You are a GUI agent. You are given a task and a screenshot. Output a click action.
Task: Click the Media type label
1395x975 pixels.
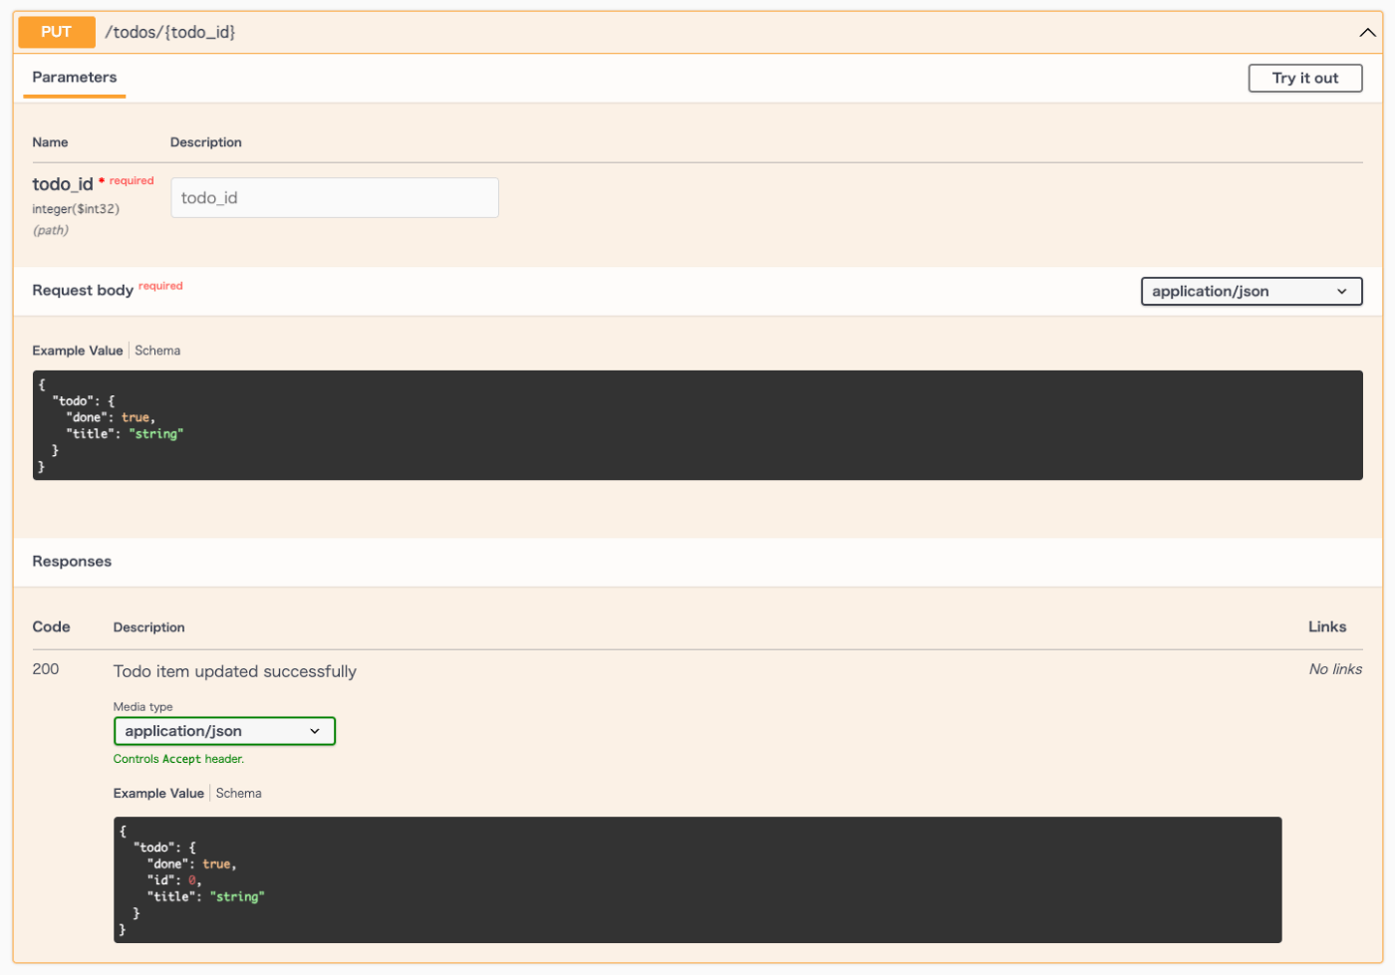[143, 707]
